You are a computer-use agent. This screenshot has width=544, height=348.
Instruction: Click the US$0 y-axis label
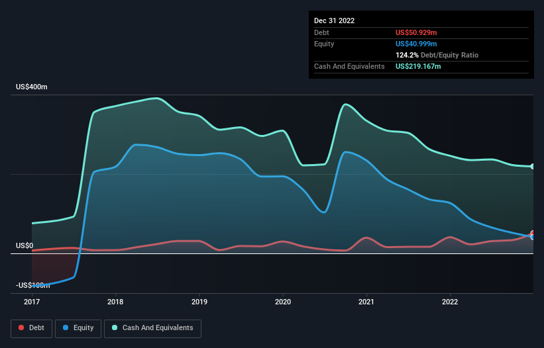(x=25, y=246)
